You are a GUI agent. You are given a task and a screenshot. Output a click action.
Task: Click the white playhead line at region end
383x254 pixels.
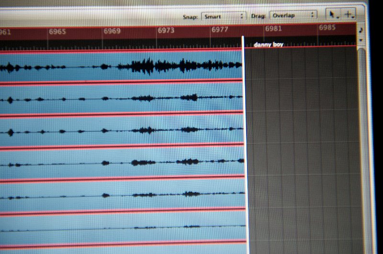pyautogui.click(x=245, y=144)
